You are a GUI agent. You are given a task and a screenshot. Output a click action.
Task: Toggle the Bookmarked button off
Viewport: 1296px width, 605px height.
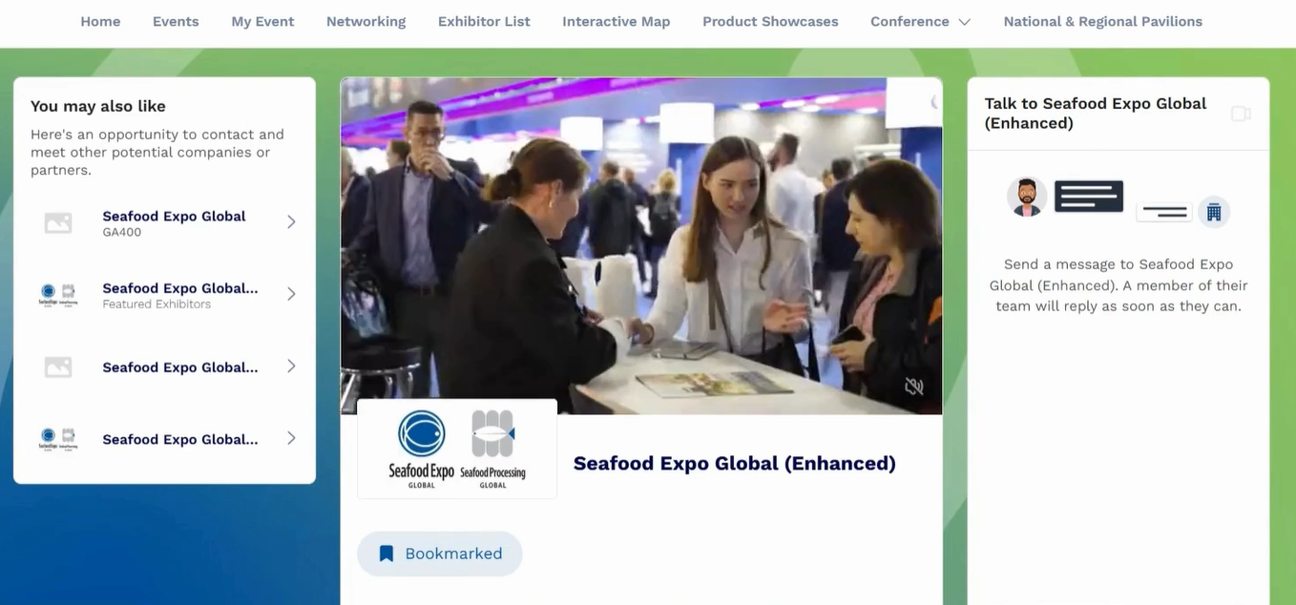coord(440,553)
